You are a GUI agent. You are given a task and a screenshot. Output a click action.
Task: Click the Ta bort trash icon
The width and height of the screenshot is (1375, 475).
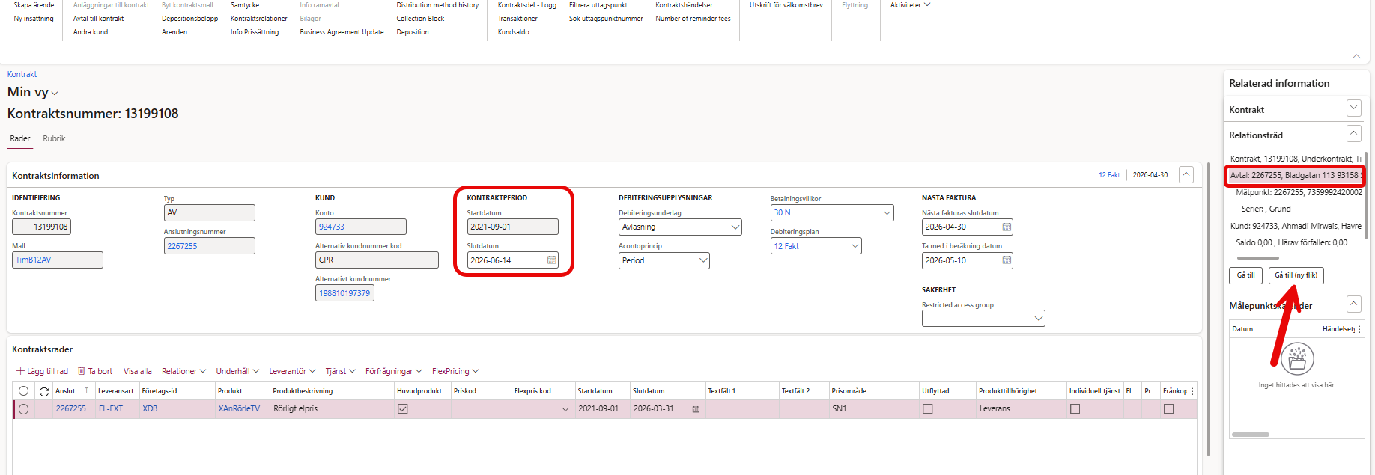82,371
